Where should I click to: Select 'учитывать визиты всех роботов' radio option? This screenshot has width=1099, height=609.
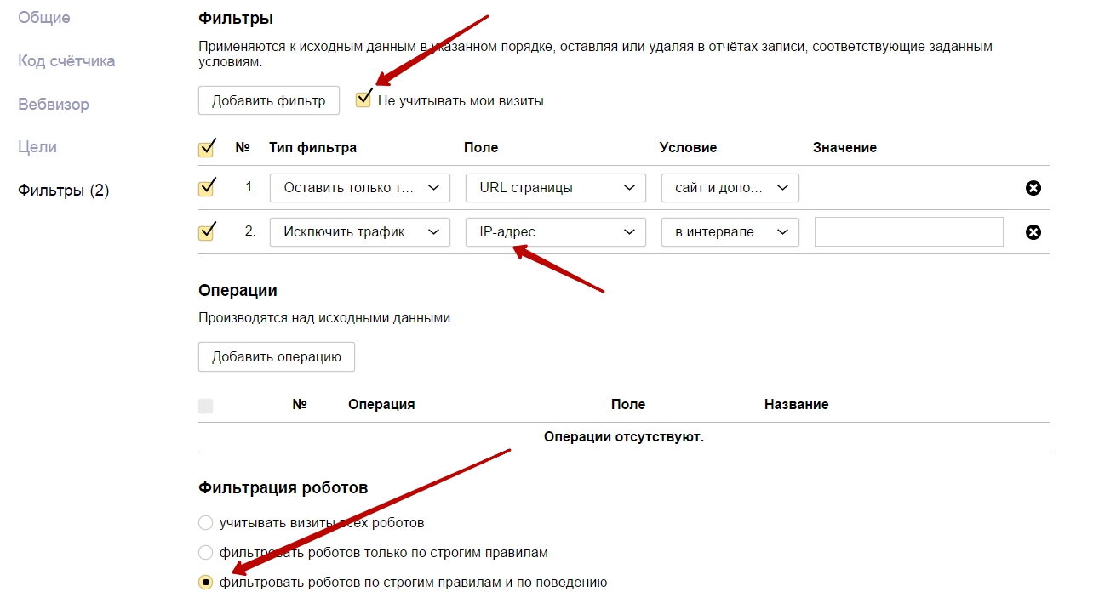click(205, 522)
